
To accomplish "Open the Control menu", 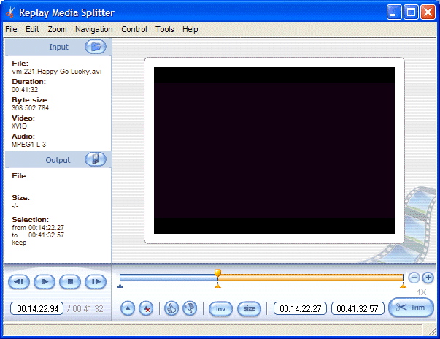I will [x=134, y=29].
